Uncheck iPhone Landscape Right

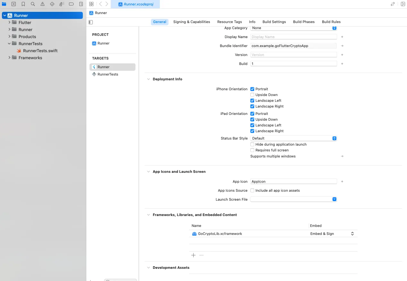(x=252, y=106)
